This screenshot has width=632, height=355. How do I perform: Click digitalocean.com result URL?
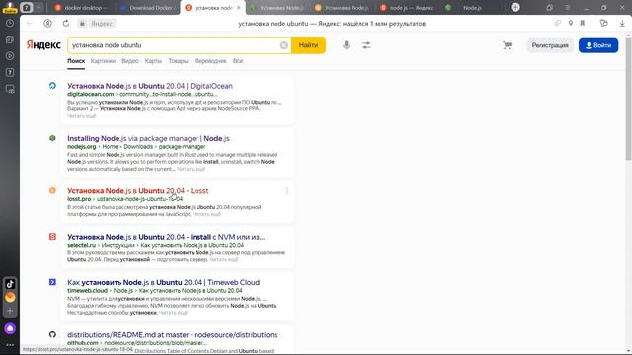point(90,94)
